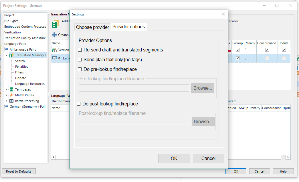Click the Termbases icon in the tree

click(x=11, y=89)
